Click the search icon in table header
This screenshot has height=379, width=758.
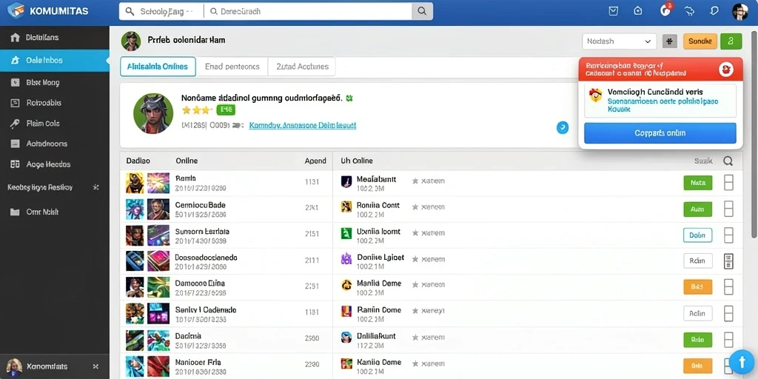pyautogui.click(x=728, y=161)
